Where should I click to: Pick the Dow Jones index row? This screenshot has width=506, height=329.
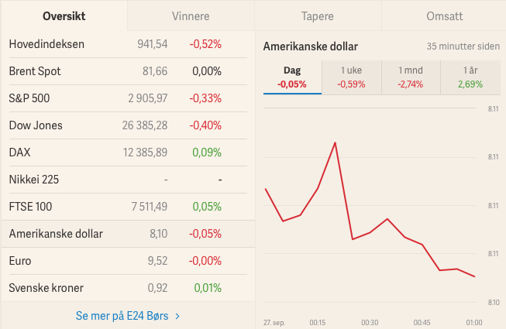(128, 125)
